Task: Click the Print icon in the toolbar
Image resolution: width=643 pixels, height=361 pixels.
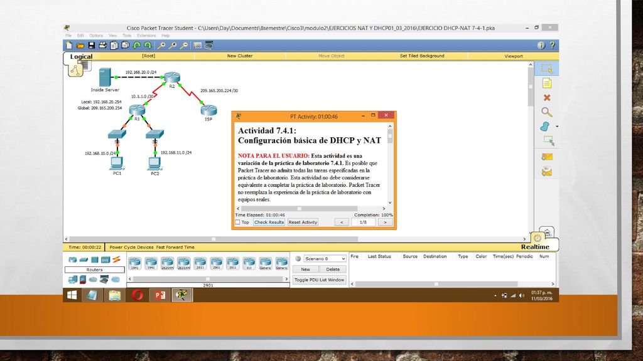Action: click(x=102, y=45)
